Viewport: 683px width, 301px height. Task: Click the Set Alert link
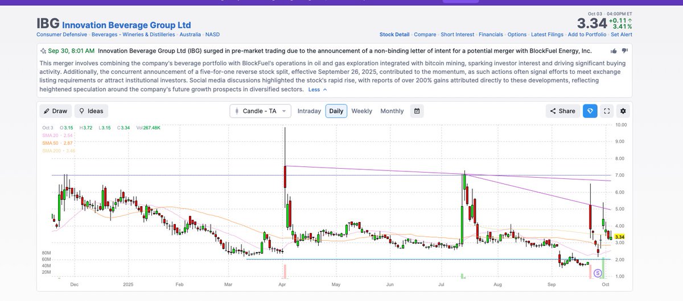[621, 35]
